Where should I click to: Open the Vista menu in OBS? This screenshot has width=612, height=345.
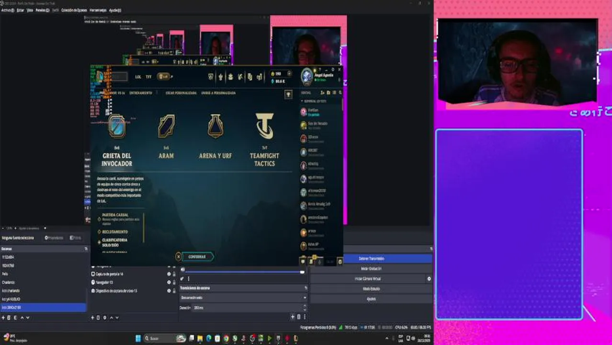point(30,10)
